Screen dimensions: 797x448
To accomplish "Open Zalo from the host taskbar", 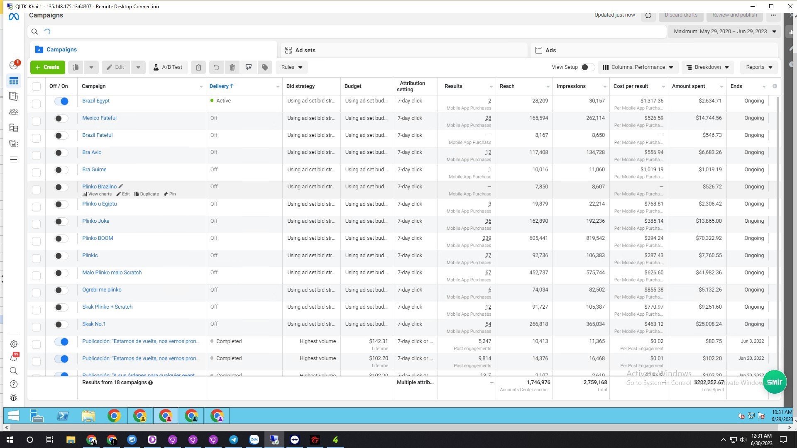I will [x=254, y=440].
